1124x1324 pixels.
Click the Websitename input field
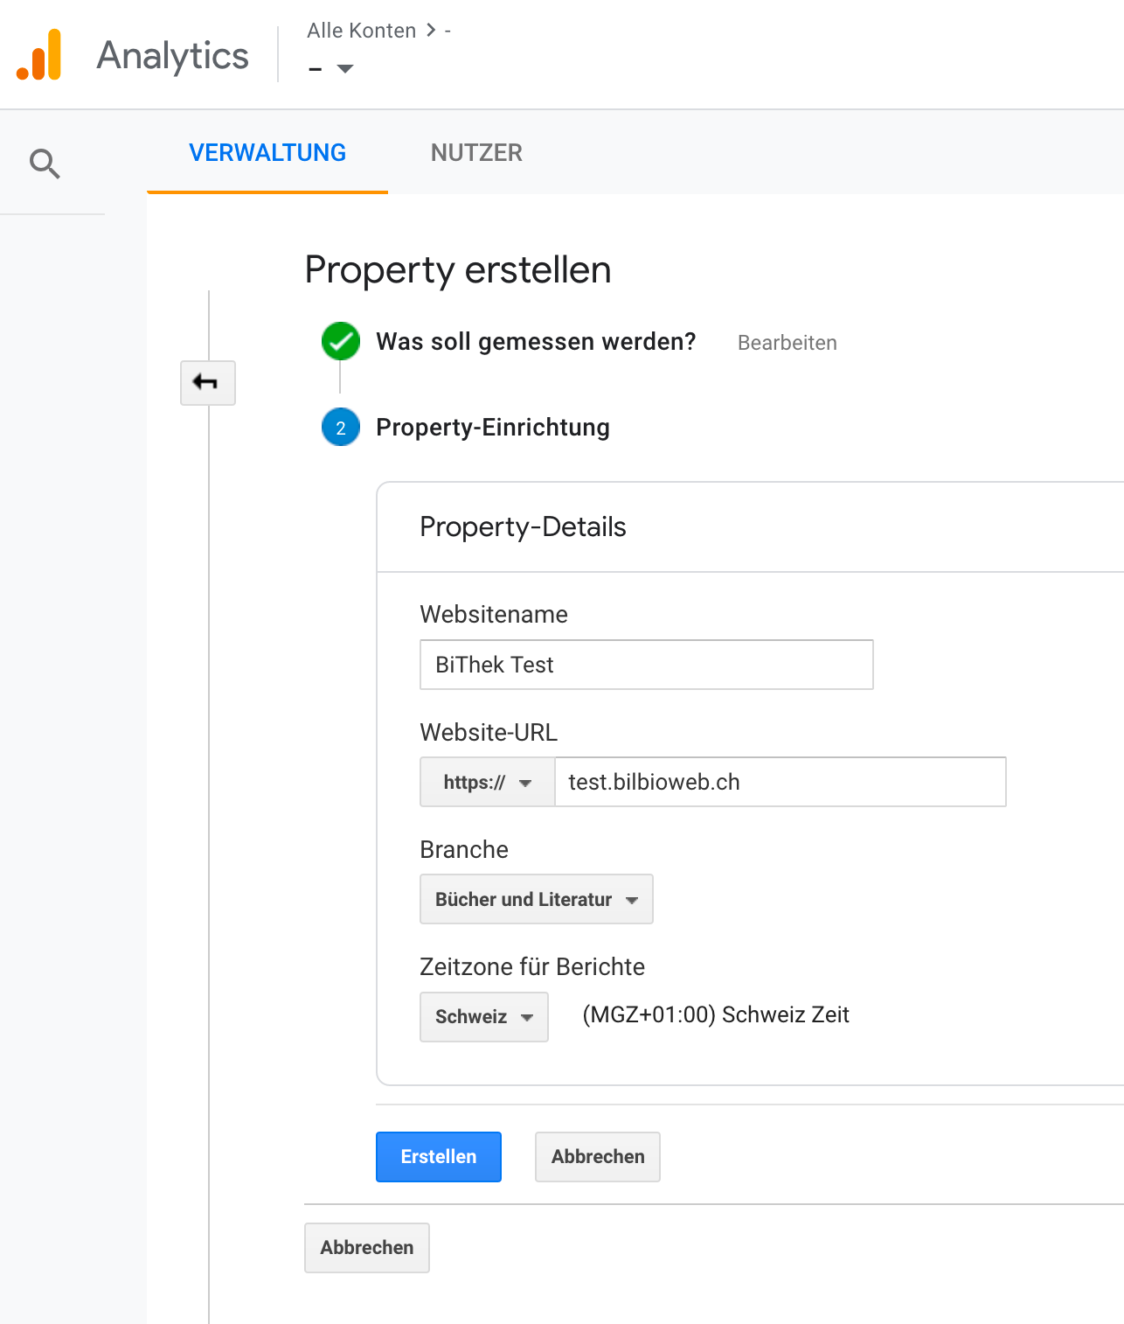coord(646,665)
